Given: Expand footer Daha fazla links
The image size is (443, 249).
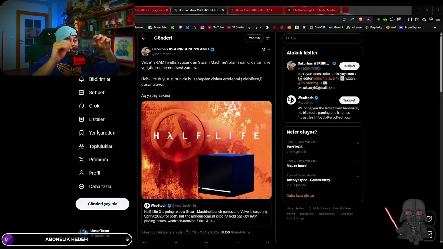Looking at the screenshot, I should coord(348,214).
